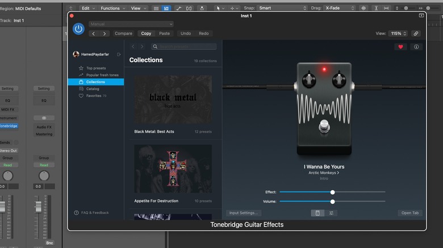The height and width of the screenshot is (248, 443).
Task: Open the View 115% size dropdown
Action: point(398,33)
